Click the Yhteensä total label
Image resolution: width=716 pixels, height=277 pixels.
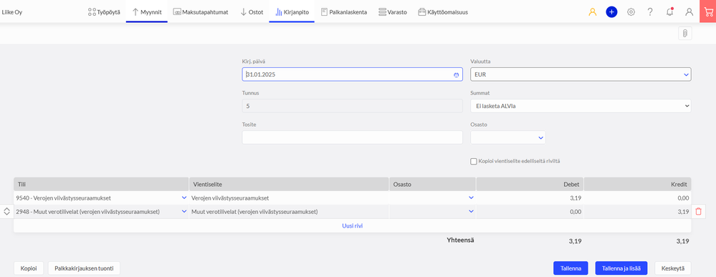point(460,240)
